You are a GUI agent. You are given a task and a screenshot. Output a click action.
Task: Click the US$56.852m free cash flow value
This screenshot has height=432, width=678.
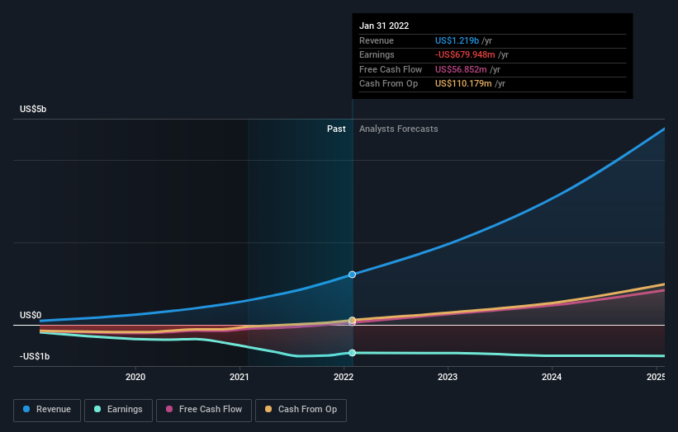(x=461, y=69)
